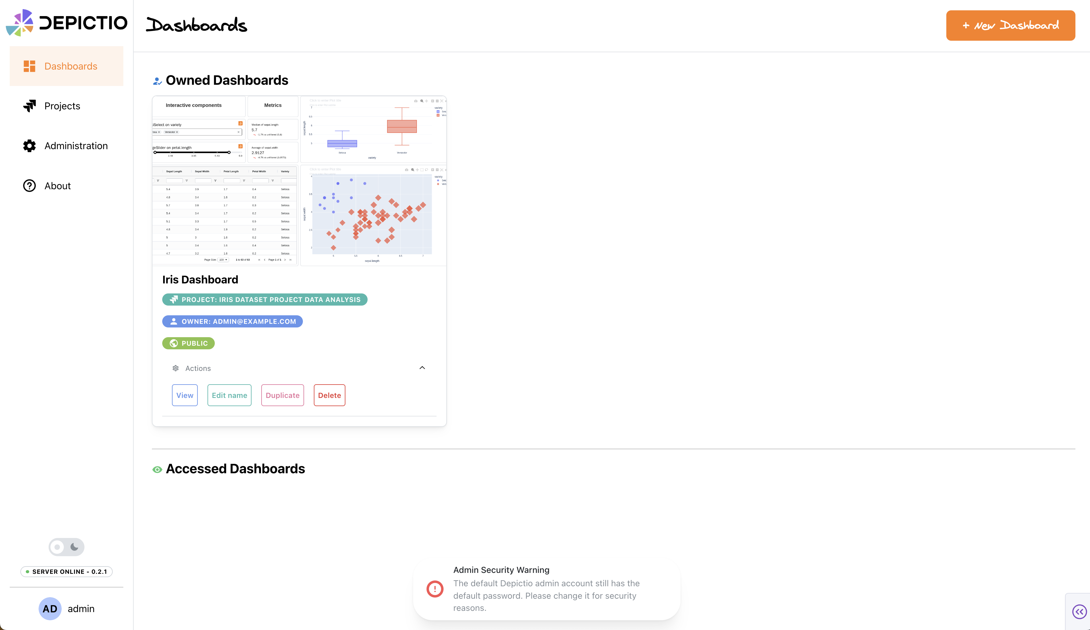Open Administration via the gear icon
Image resolution: width=1090 pixels, height=630 pixels.
(29, 146)
